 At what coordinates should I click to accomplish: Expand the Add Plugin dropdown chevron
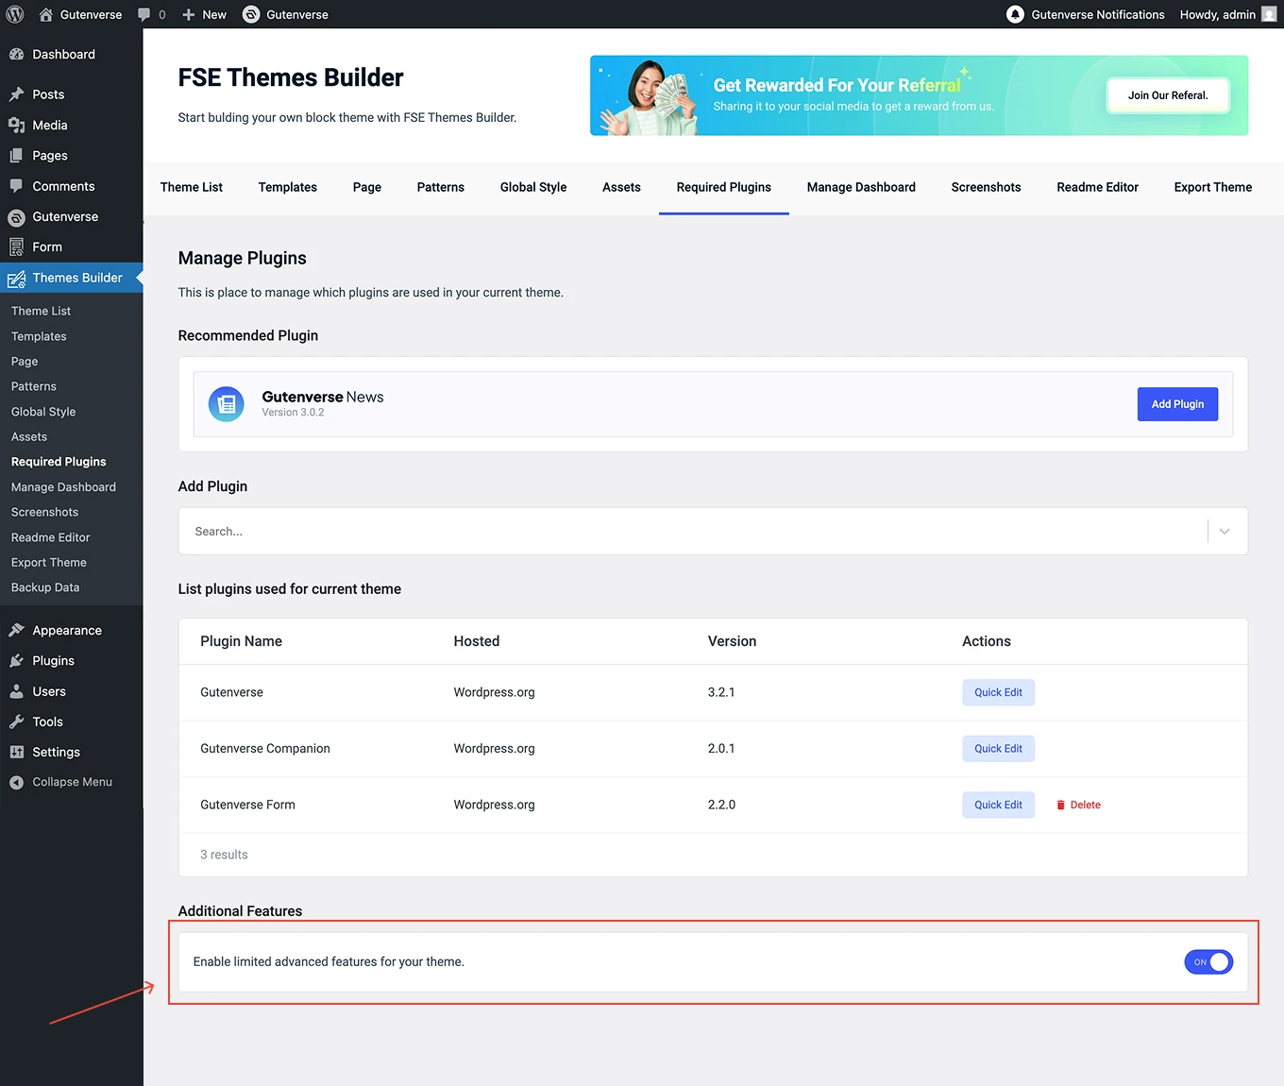coord(1225,532)
